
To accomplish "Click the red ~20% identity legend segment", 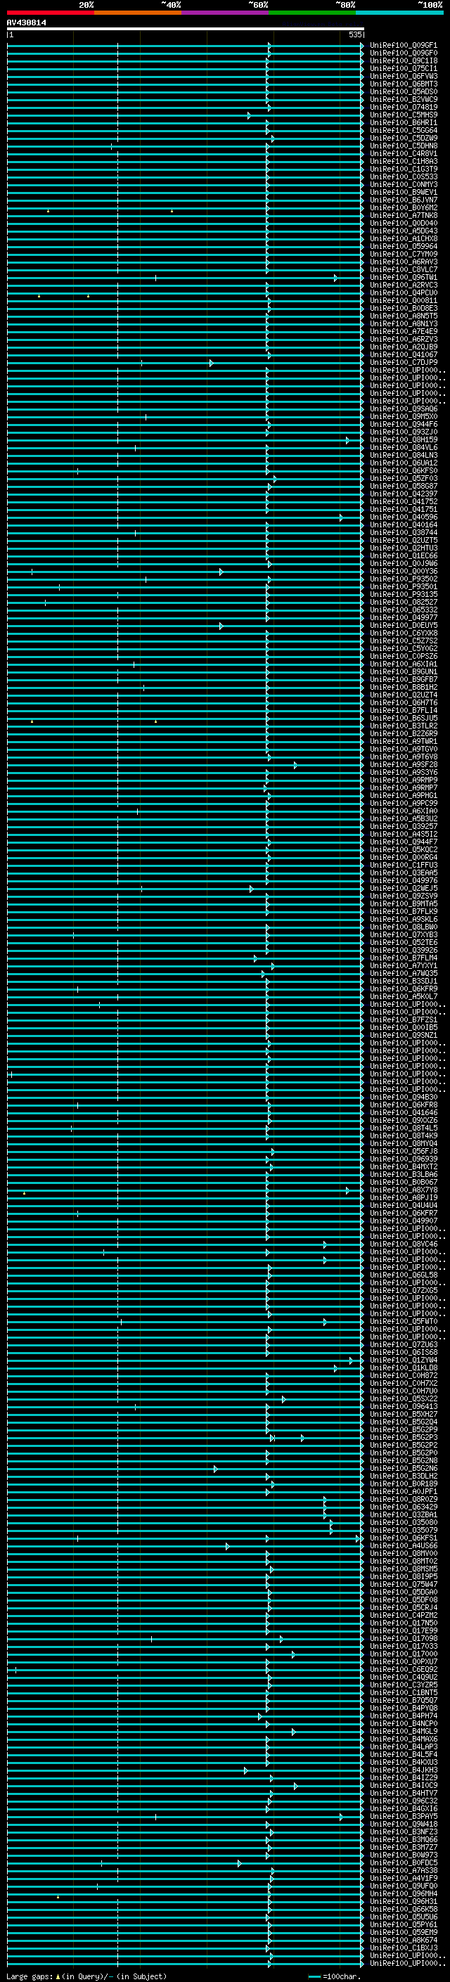I will point(50,13).
